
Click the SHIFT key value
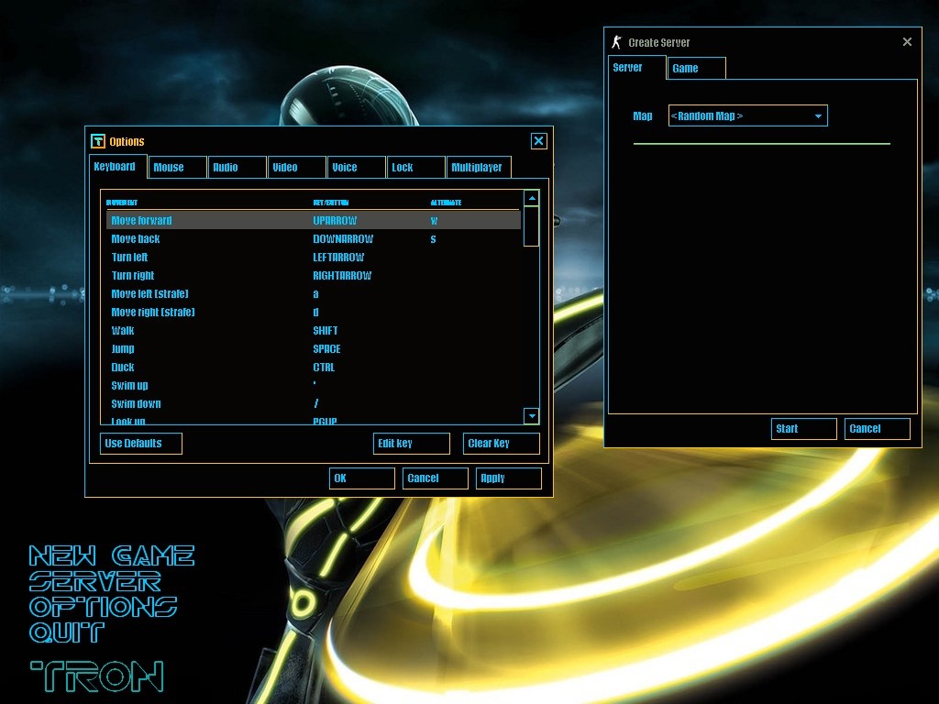pos(326,330)
